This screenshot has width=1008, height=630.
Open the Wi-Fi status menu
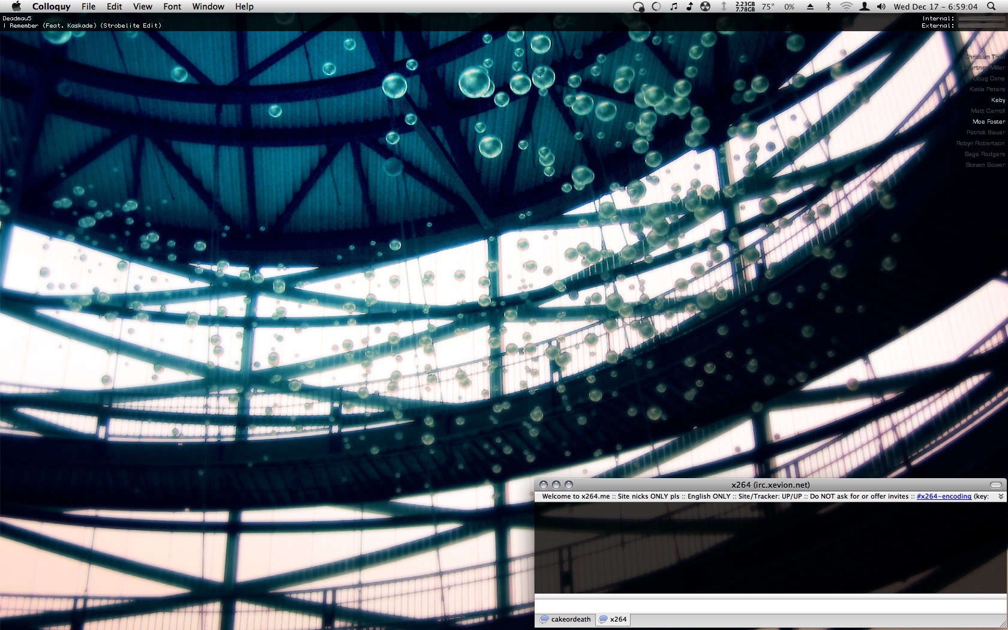click(x=846, y=7)
